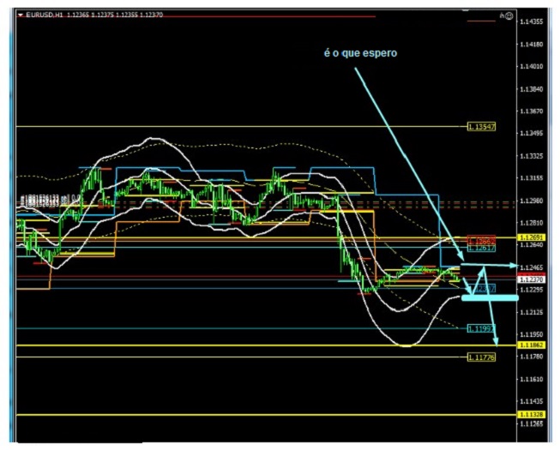Select the thick cyan horizontal bar
Image resolution: width=560 pixels, height=450 pixels.
[489, 297]
